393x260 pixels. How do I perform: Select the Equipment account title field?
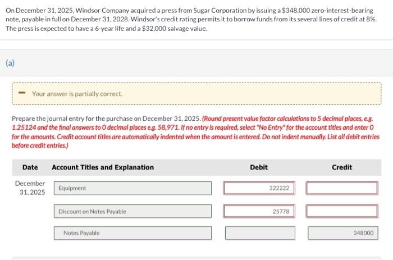(132, 188)
